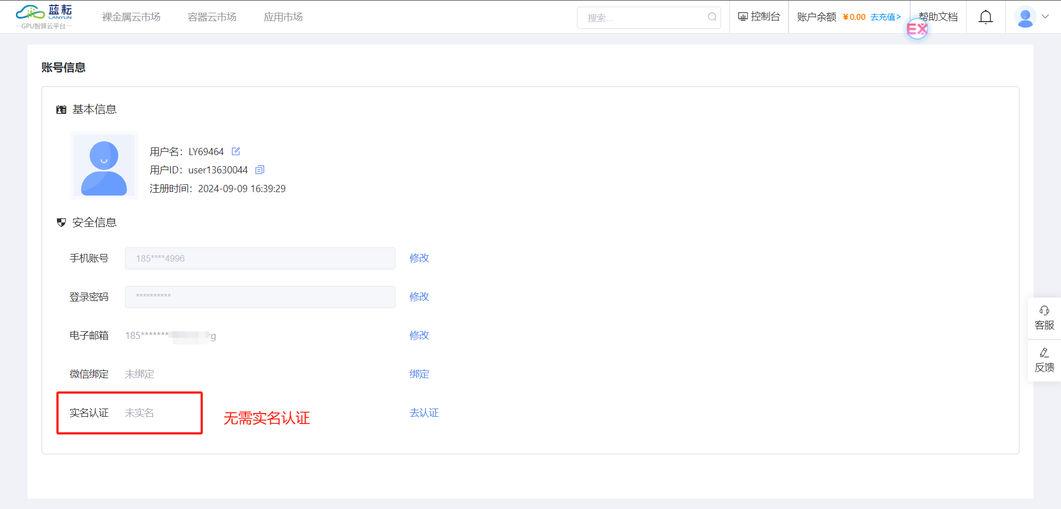Click the console monitor icon
1061x509 pixels.
pyautogui.click(x=743, y=17)
